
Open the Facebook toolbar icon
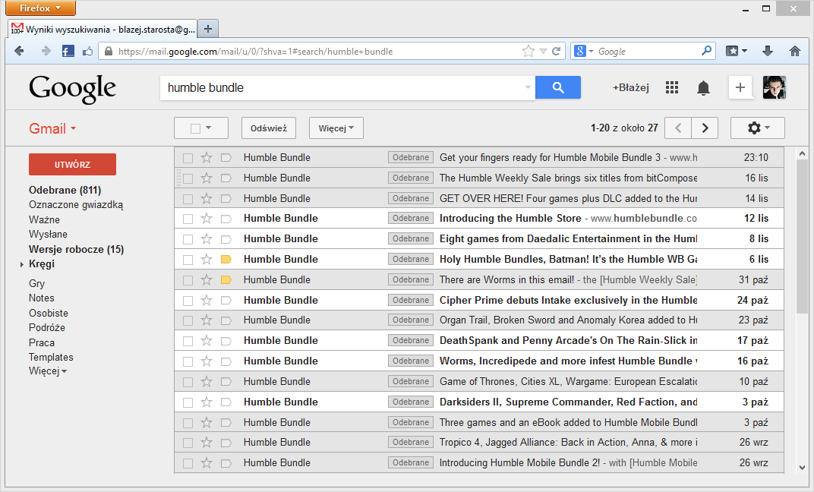[68, 51]
